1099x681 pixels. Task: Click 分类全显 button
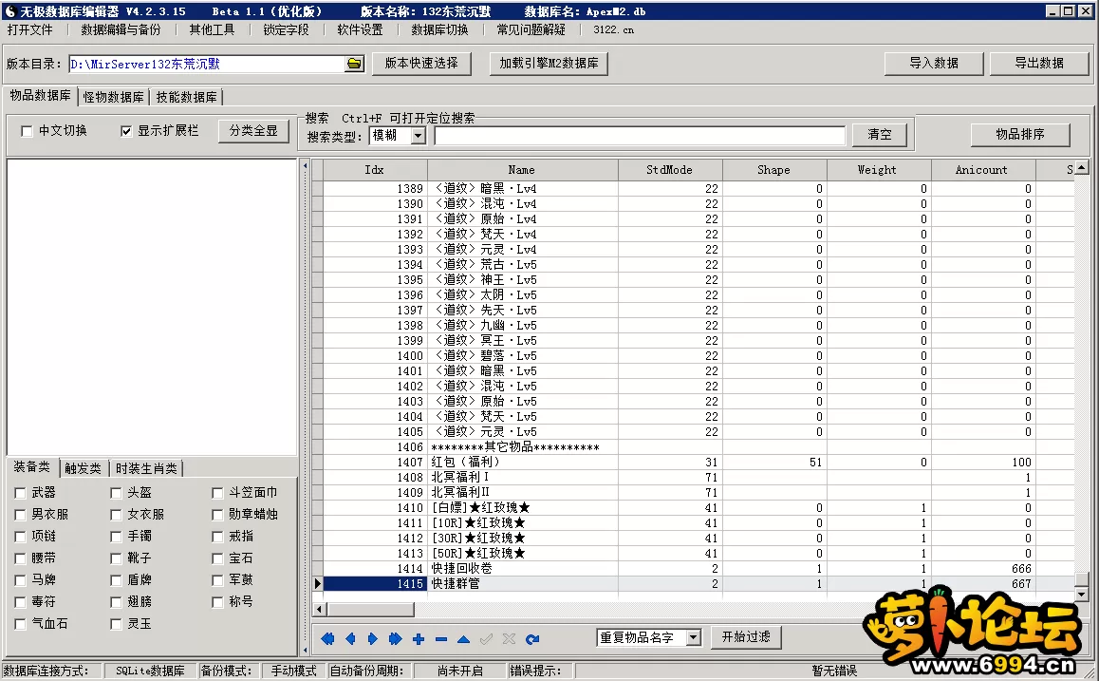tap(253, 131)
